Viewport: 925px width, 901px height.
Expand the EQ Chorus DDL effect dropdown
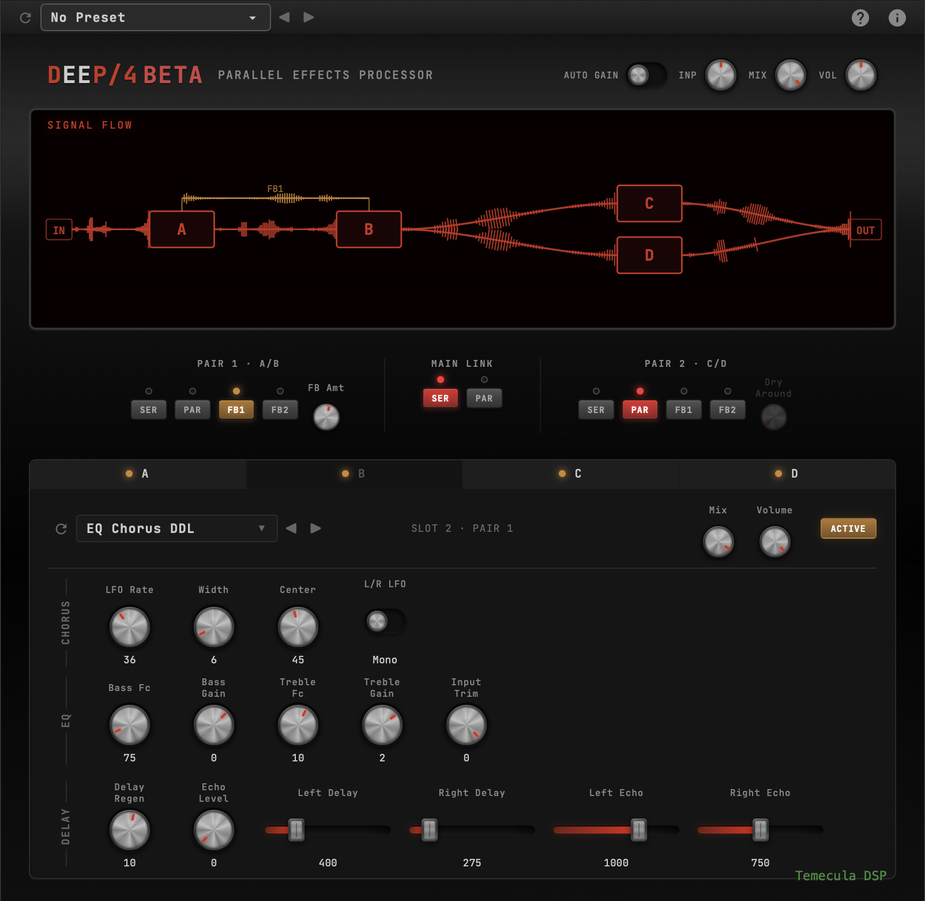pos(176,528)
